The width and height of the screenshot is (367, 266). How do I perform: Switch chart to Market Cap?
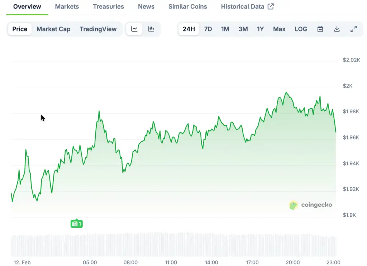pyautogui.click(x=53, y=29)
